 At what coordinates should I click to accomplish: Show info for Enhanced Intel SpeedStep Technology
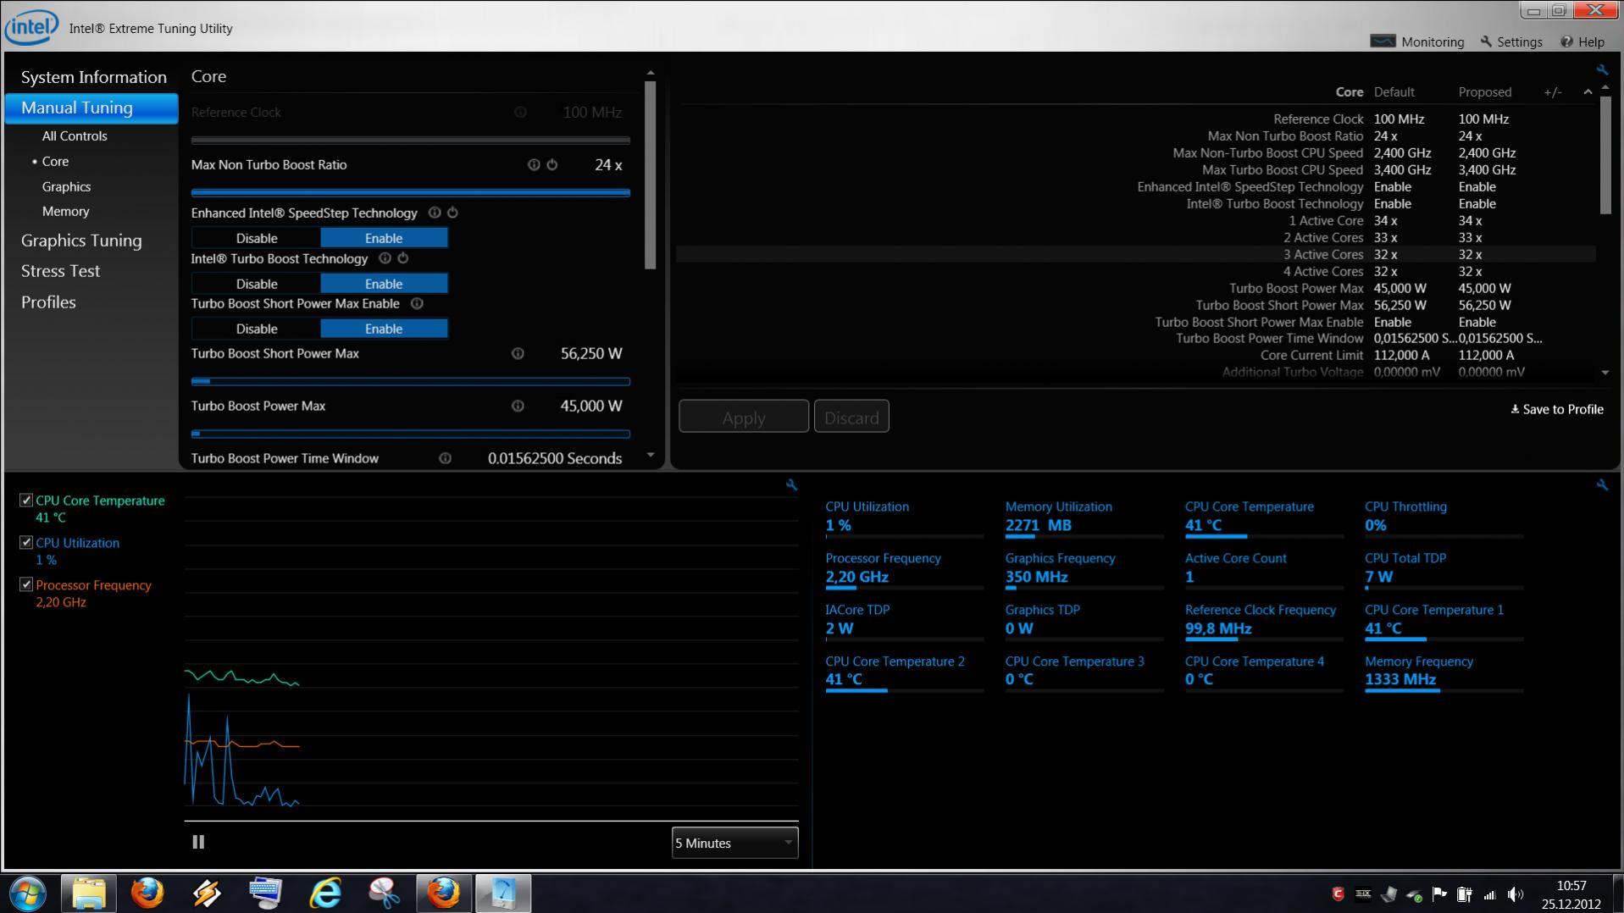tap(435, 213)
